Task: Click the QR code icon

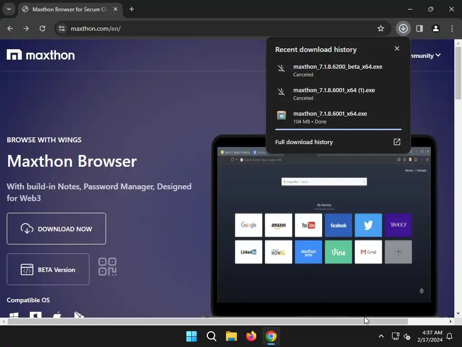Action: pyautogui.click(x=107, y=267)
